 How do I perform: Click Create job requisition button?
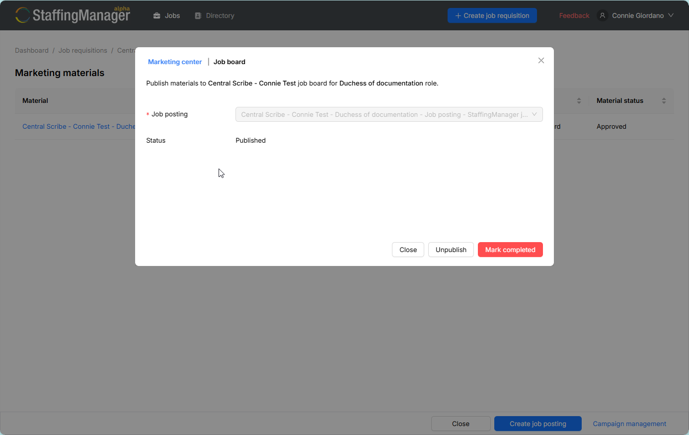492,15
